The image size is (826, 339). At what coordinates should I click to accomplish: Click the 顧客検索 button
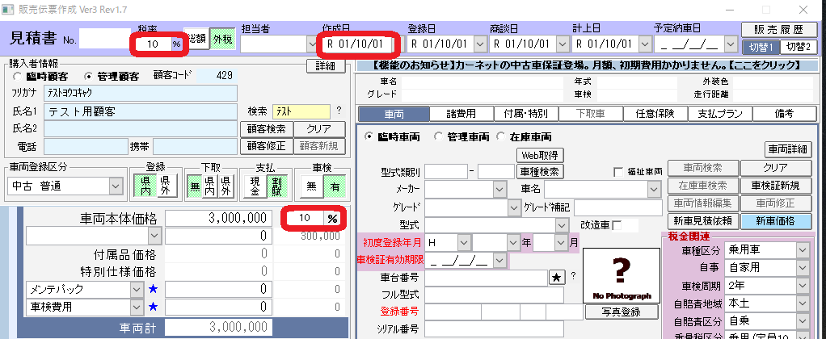coord(266,129)
